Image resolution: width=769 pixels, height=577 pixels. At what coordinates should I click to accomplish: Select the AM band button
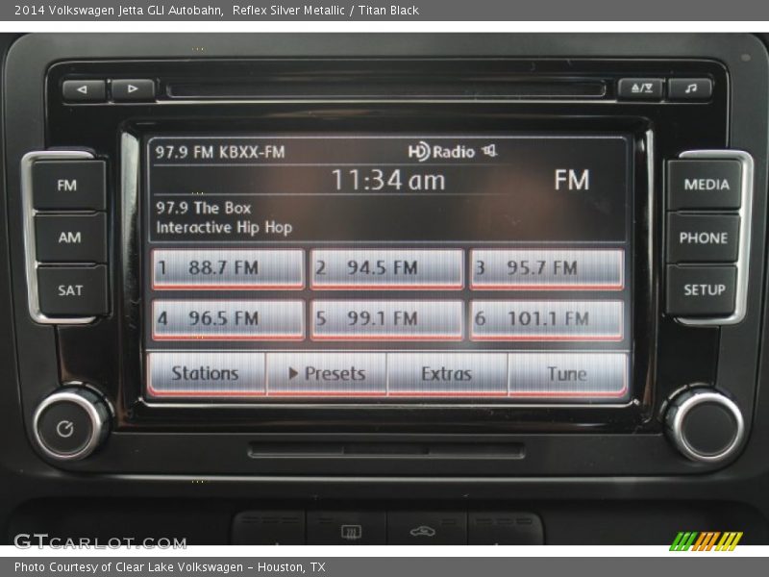point(70,238)
